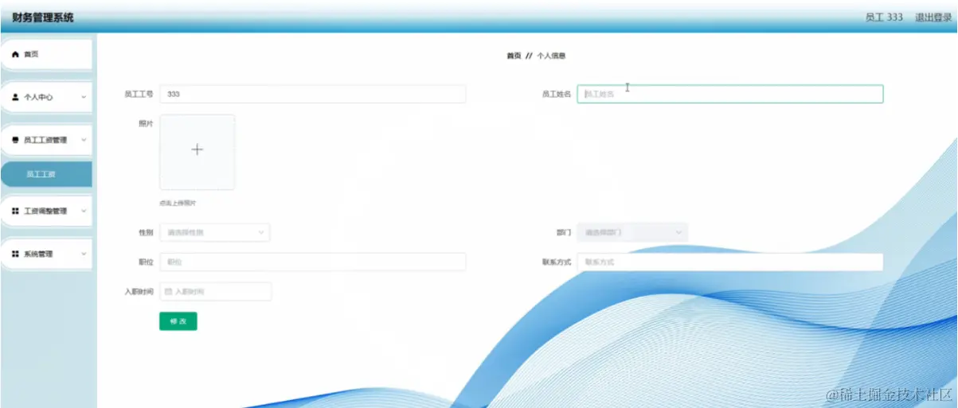Click the icon beside 员工工资管理
958x408 pixels.
(15, 140)
